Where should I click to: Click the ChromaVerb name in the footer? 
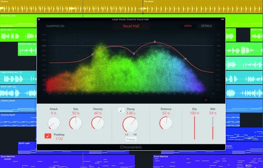point(131,147)
